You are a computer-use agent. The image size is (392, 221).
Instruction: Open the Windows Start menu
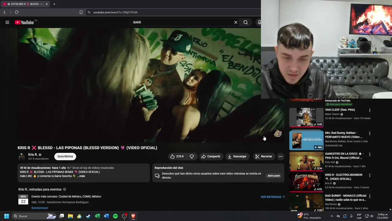(x=6, y=216)
